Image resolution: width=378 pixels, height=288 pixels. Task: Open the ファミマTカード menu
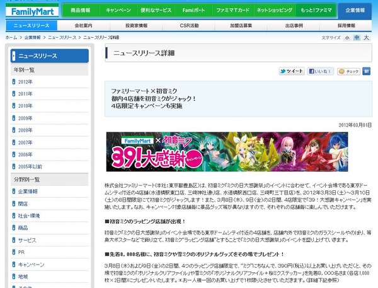233,10
